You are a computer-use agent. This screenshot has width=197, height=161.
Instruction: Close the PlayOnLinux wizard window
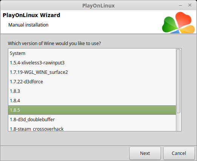coord(190,5)
